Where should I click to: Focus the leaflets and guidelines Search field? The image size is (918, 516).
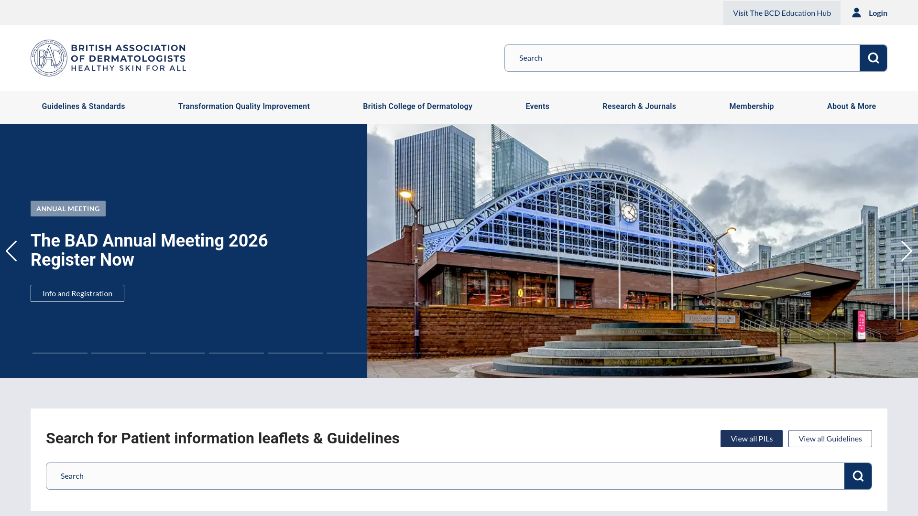(445, 476)
